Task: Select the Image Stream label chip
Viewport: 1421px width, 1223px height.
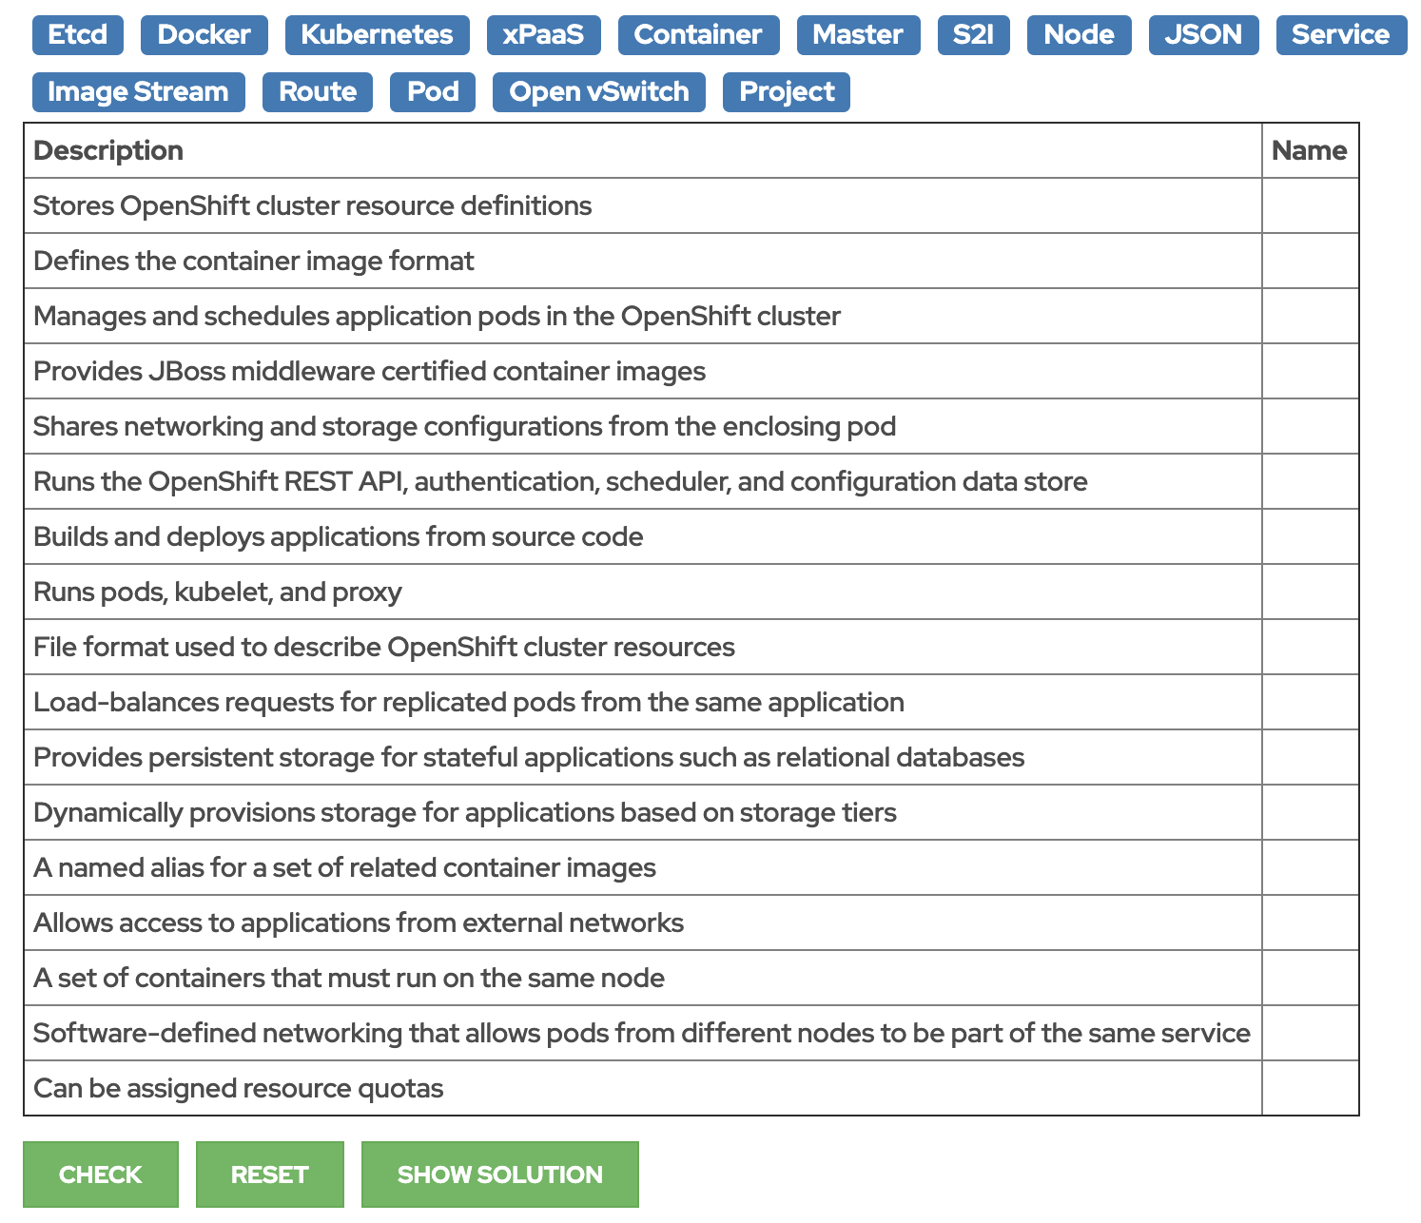Action: [x=138, y=91]
